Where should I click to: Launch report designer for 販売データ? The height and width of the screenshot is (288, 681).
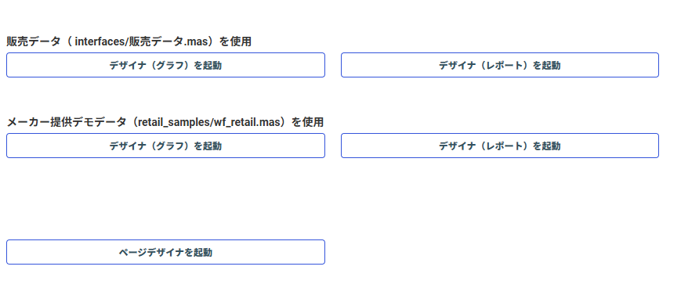coord(500,65)
